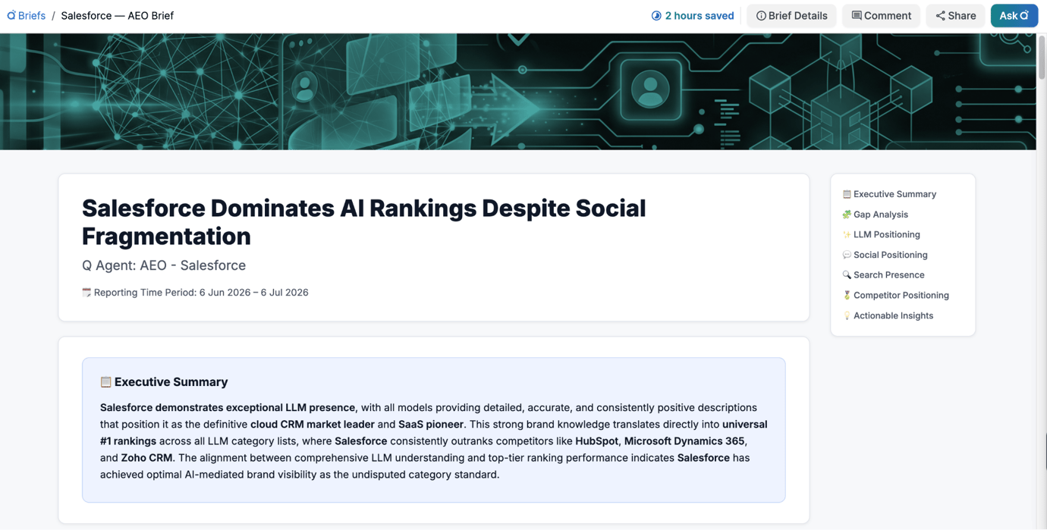Image resolution: width=1047 pixels, height=530 pixels.
Task: Click the Briefs logo icon in breadcrumb
Action: click(11, 15)
